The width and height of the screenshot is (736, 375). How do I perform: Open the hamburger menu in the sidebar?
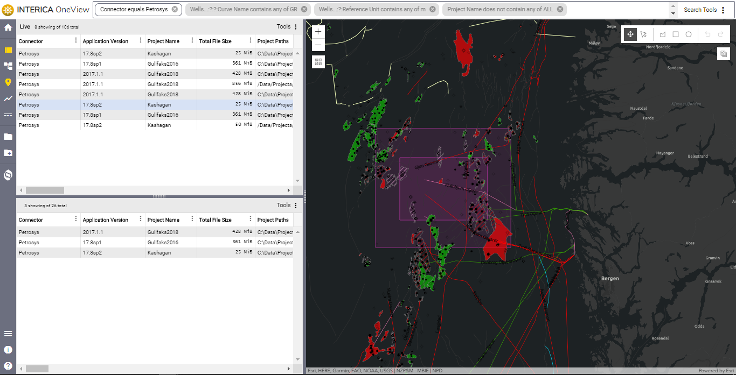pyautogui.click(x=8, y=334)
